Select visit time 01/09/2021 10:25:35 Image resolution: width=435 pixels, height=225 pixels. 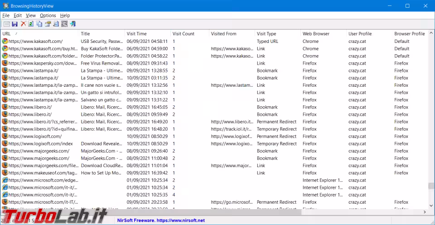point(147,195)
